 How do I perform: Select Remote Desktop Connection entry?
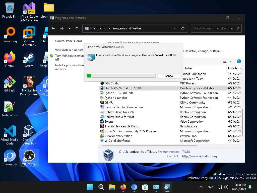pos(170,107)
